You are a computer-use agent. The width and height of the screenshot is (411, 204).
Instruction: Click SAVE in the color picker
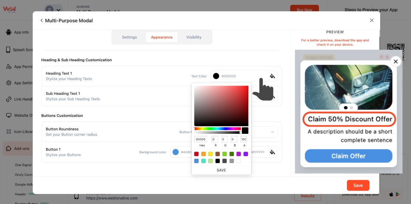[x=221, y=170]
